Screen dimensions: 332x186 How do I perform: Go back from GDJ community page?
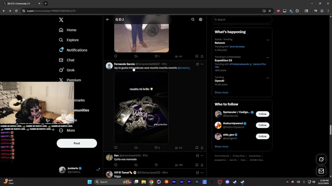[x=108, y=19]
